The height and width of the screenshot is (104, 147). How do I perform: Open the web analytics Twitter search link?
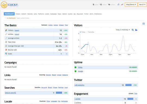pyautogui.click(x=79, y=85)
